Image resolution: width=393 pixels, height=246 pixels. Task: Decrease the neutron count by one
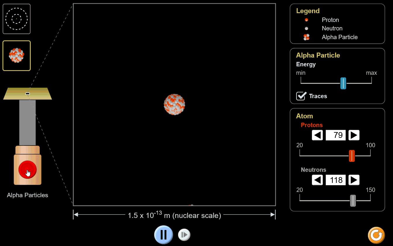tap(318, 180)
